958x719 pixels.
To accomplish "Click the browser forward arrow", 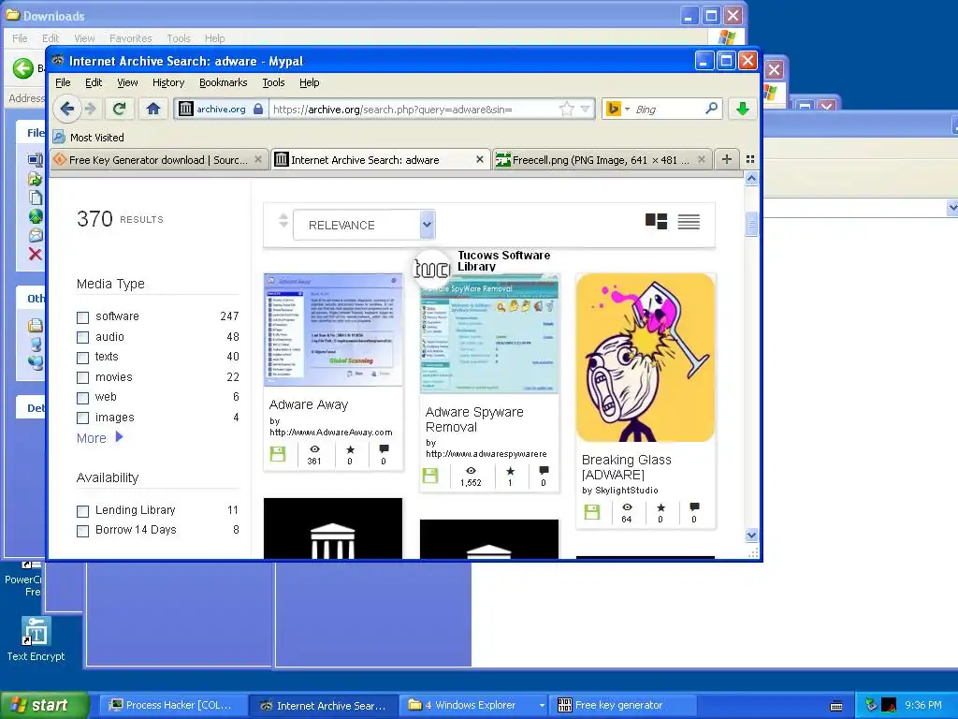I will point(91,109).
